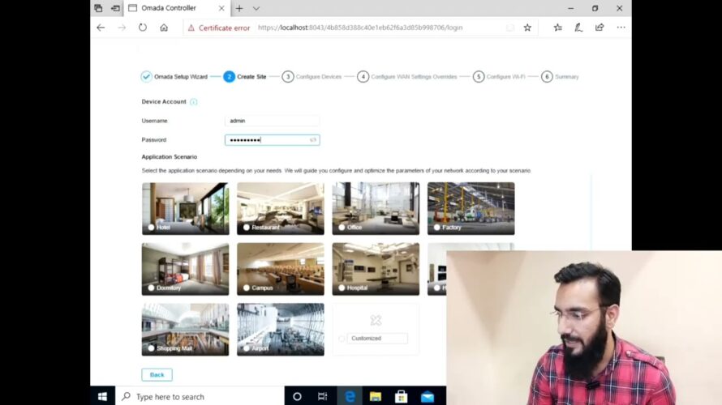Click the Certificate error warning
The image size is (722, 405).
[x=219, y=28]
